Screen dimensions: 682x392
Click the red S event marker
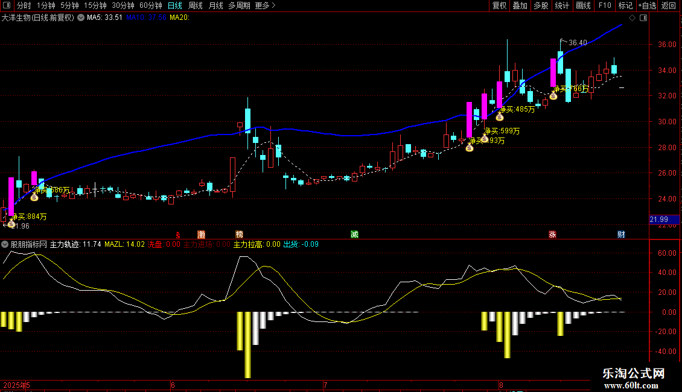point(178,235)
